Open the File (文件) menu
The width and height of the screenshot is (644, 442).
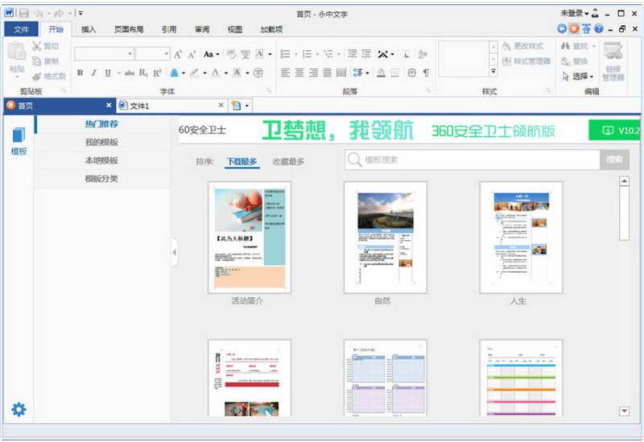(22, 29)
